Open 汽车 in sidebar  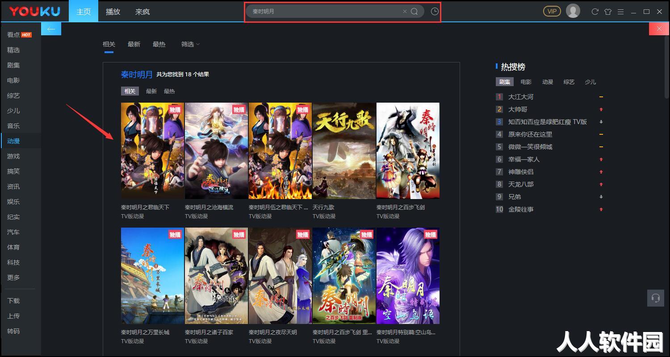pos(13,232)
